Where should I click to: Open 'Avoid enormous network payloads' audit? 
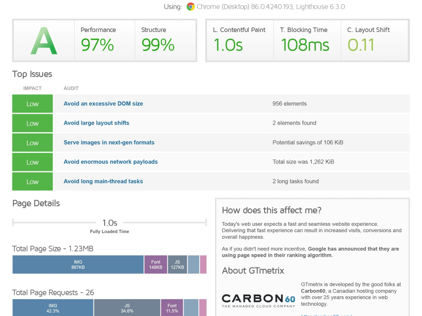pyautogui.click(x=111, y=162)
